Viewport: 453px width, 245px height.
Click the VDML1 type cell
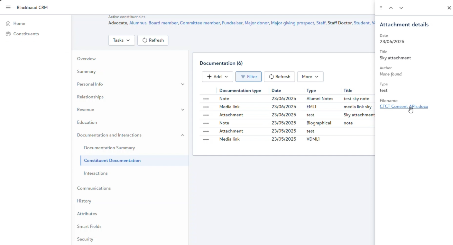pyautogui.click(x=313, y=139)
